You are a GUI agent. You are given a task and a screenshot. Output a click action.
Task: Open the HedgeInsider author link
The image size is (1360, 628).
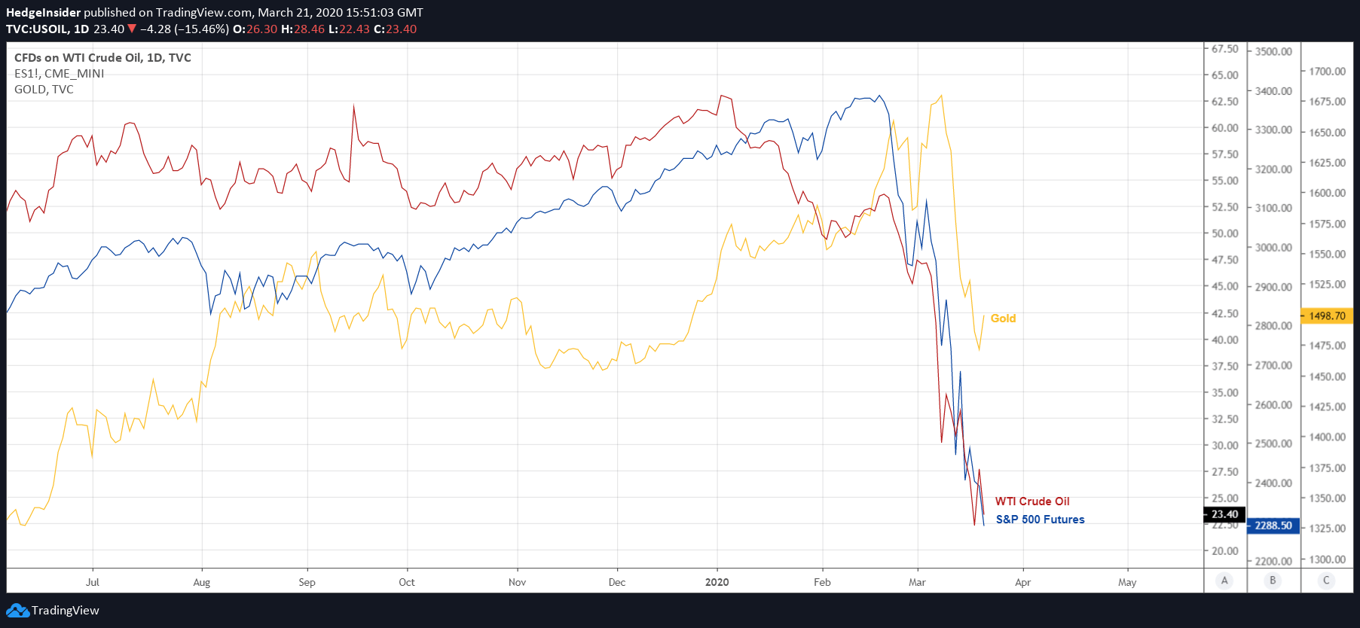click(43, 13)
